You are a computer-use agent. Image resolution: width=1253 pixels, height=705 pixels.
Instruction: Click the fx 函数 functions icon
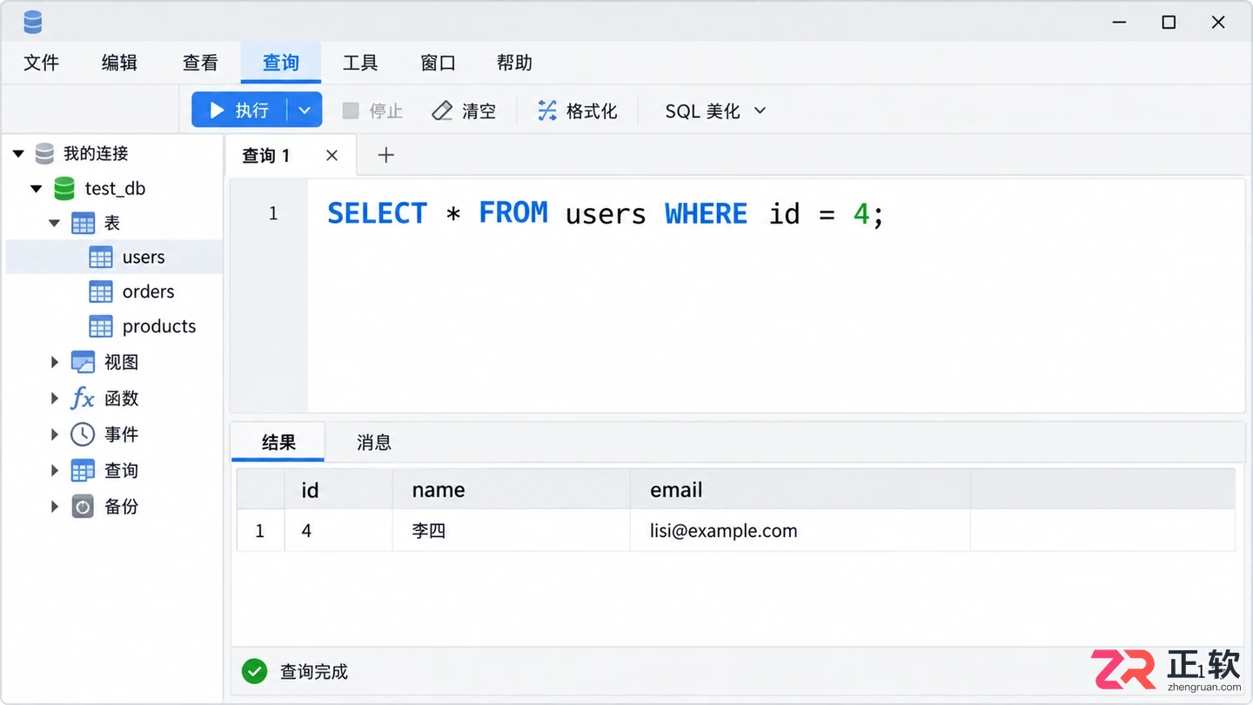83,399
